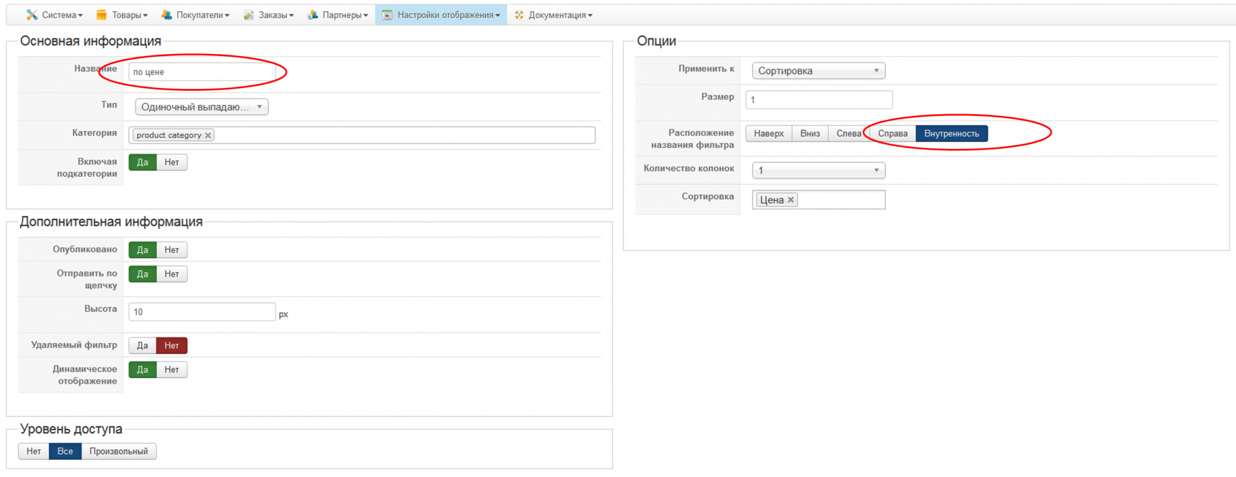The height and width of the screenshot is (477, 1236).
Task: Click the Покупатели people icon
Action: pos(167,15)
